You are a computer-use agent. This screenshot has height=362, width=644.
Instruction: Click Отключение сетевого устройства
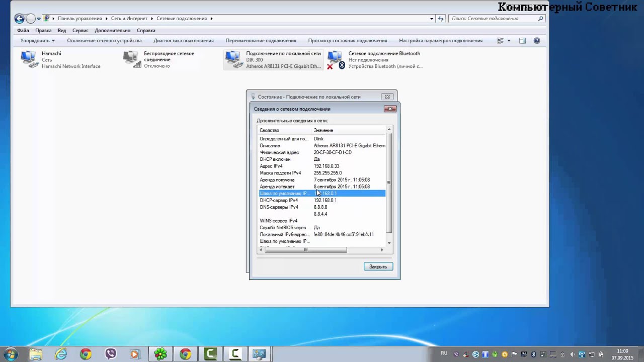[x=104, y=41]
